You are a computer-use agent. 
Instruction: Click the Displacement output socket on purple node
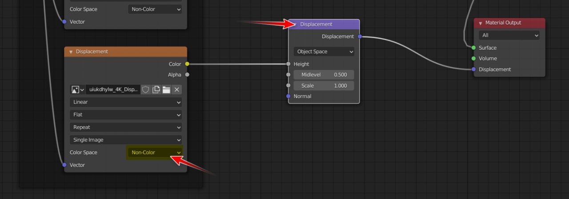tap(360, 36)
